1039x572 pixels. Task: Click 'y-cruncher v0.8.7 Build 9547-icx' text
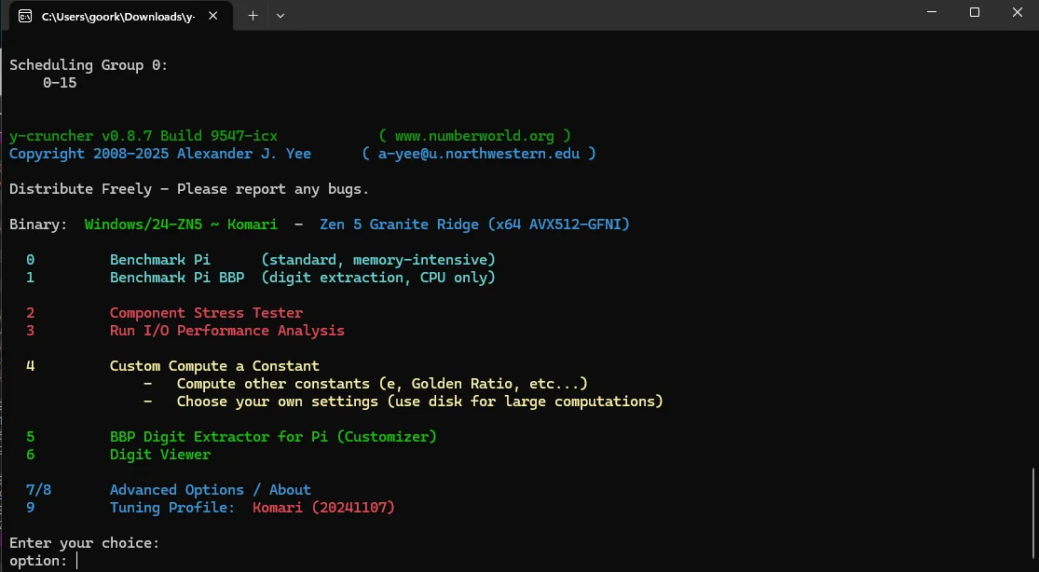144,136
